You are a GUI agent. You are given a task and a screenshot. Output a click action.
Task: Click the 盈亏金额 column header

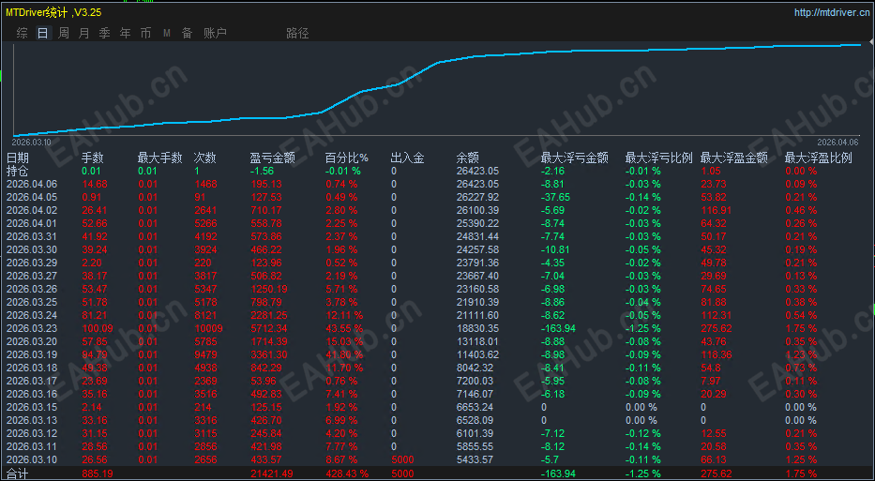(272, 158)
